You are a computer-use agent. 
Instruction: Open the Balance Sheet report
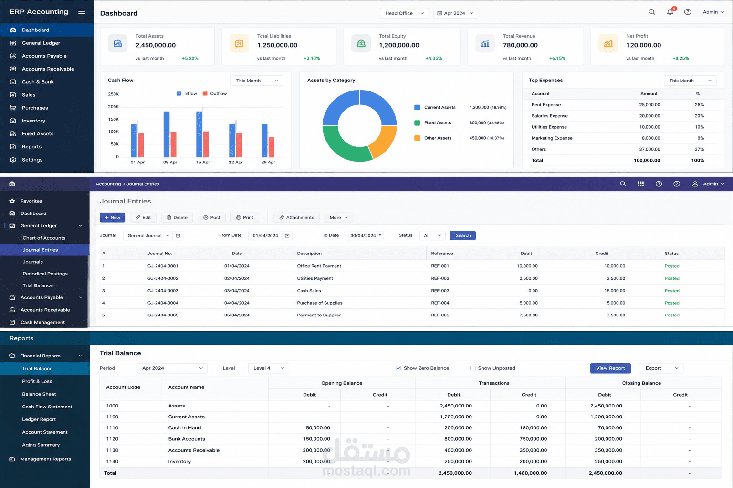coord(39,394)
